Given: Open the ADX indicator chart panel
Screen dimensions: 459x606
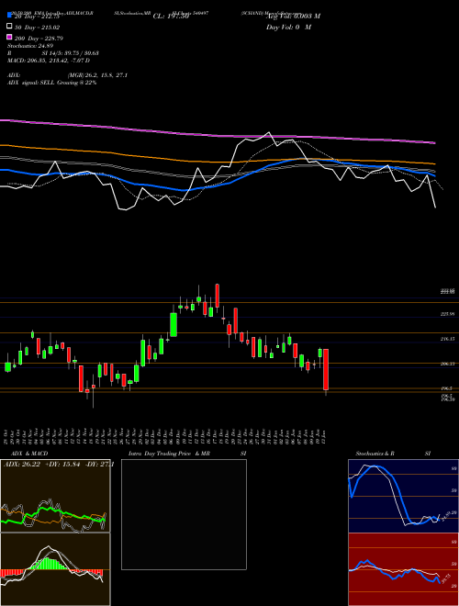Looking at the screenshot, I should 55,496.
